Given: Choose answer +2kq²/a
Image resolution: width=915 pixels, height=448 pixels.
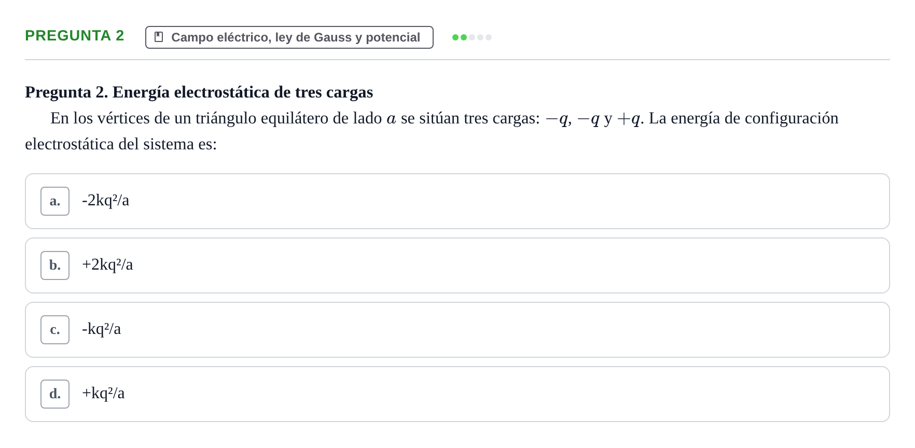Looking at the screenshot, I should coord(107,264).
